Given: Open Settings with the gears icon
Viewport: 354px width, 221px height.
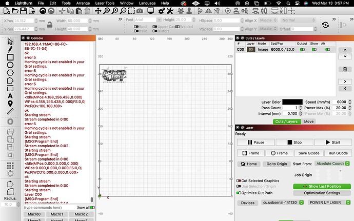Looking at the screenshot, I should tap(162, 11).
